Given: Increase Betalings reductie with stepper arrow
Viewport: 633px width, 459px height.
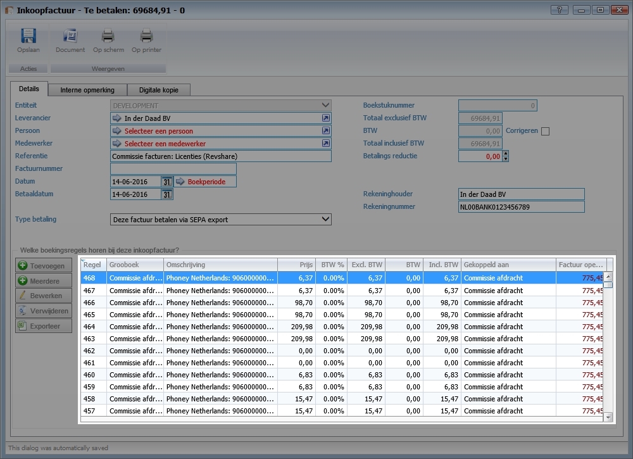Looking at the screenshot, I should [x=505, y=154].
